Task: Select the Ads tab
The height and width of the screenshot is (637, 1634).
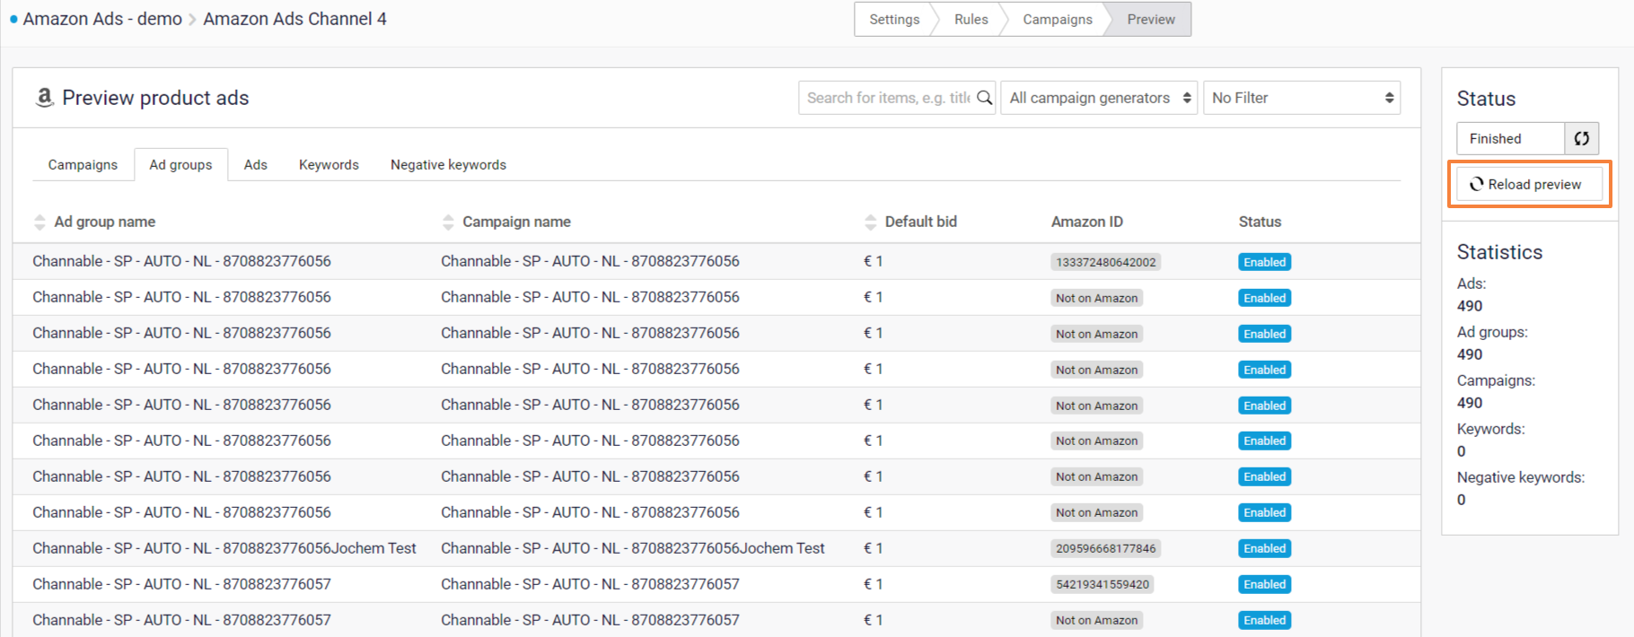Action: [x=256, y=165]
